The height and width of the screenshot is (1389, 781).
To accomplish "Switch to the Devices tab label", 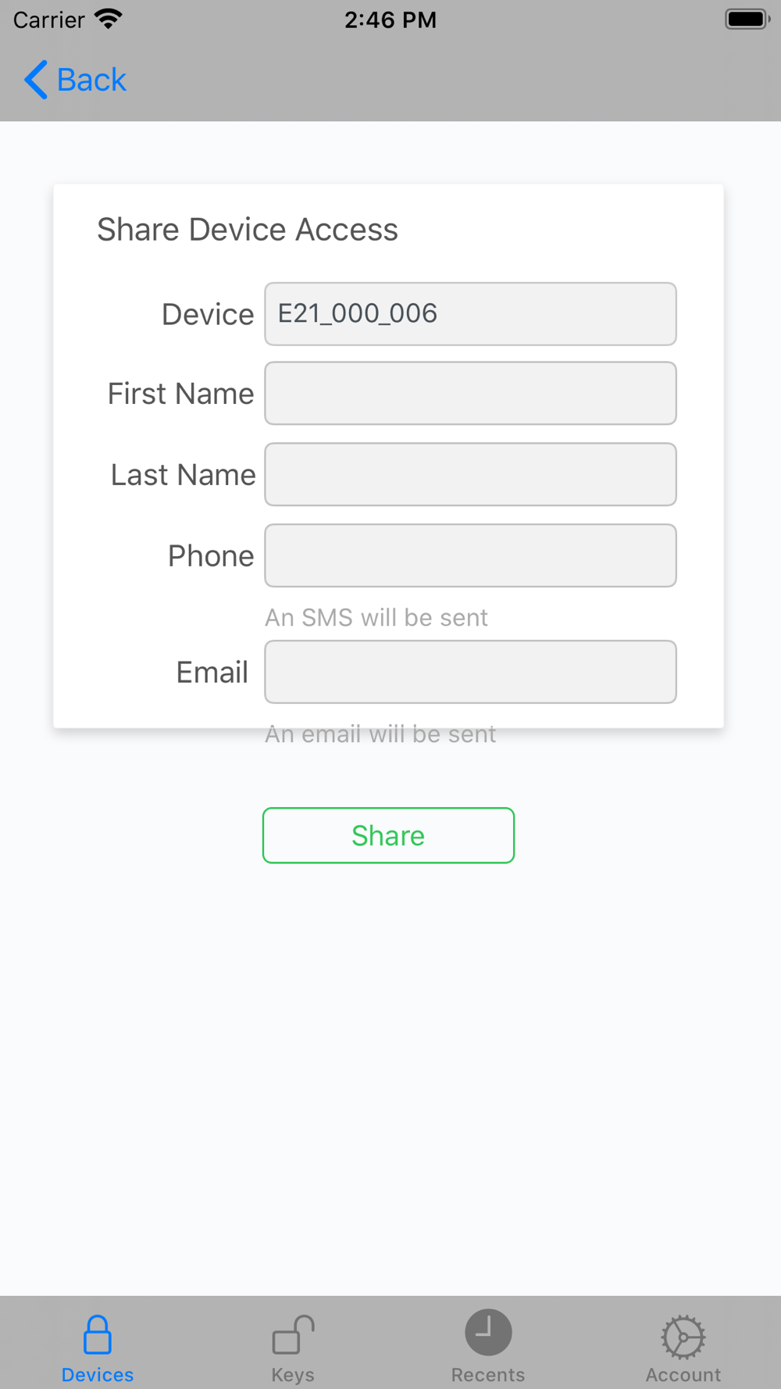I will 98,1375.
